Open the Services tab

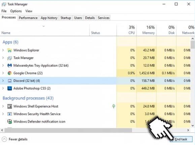pos(104,18)
